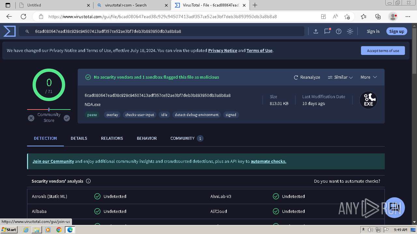Switch to the DETECTION tab

tap(45, 138)
